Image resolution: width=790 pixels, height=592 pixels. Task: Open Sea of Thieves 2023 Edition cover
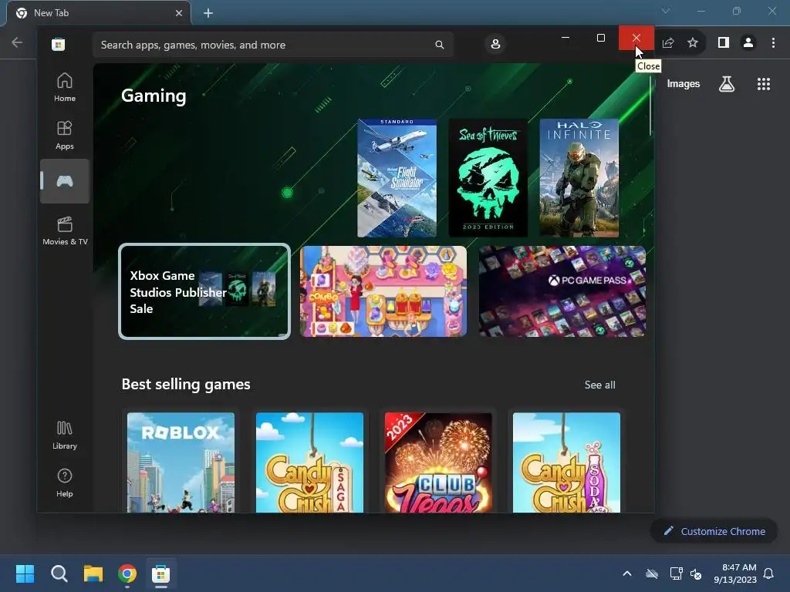pyautogui.click(x=488, y=178)
